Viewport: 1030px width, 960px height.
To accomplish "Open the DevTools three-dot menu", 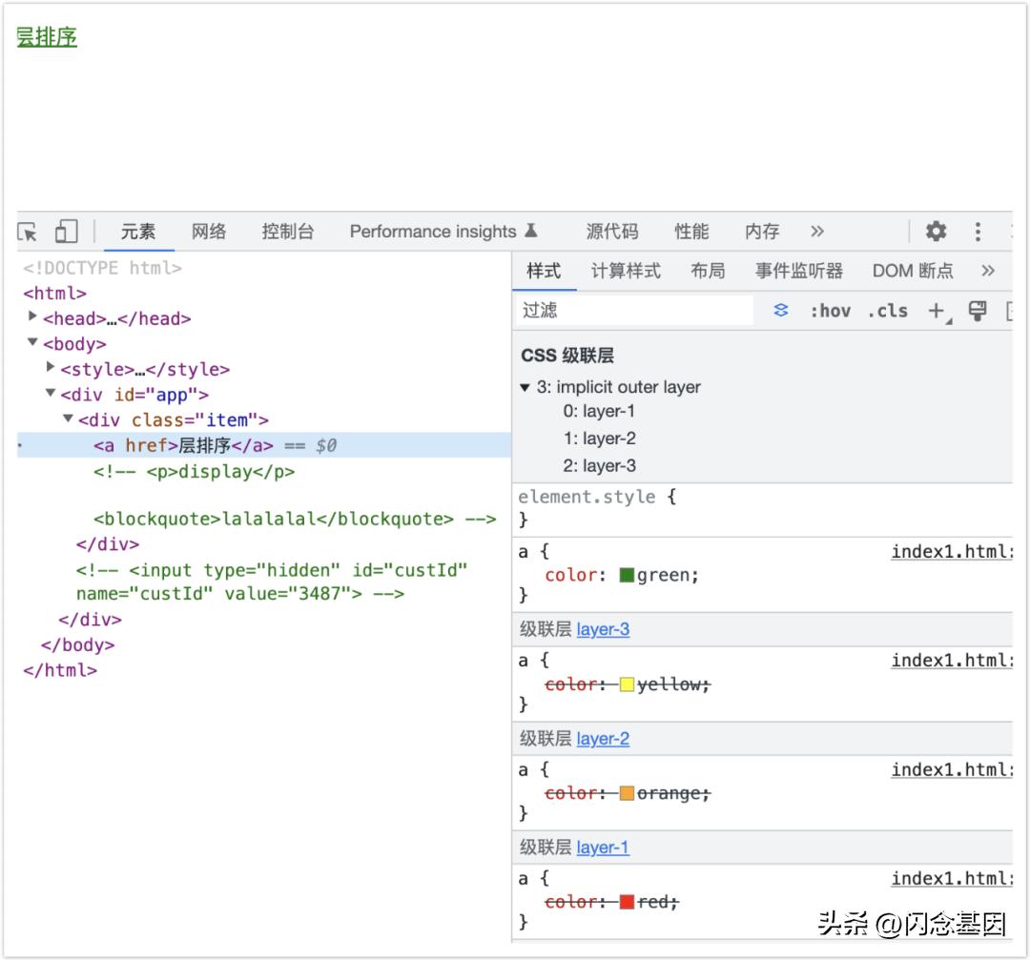I will click(x=978, y=232).
